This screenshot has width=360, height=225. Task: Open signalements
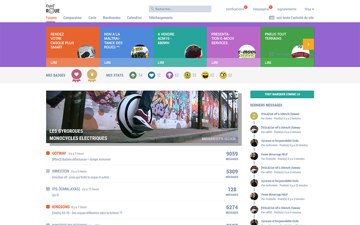pos(287,9)
